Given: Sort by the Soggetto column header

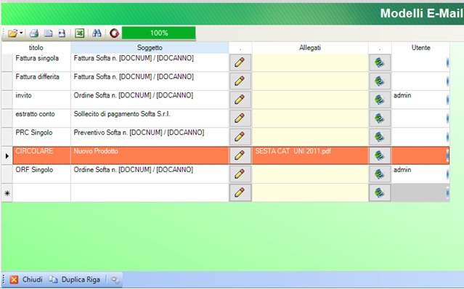Looking at the screenshot, I should pyautogui.click(x=150, y=48).
